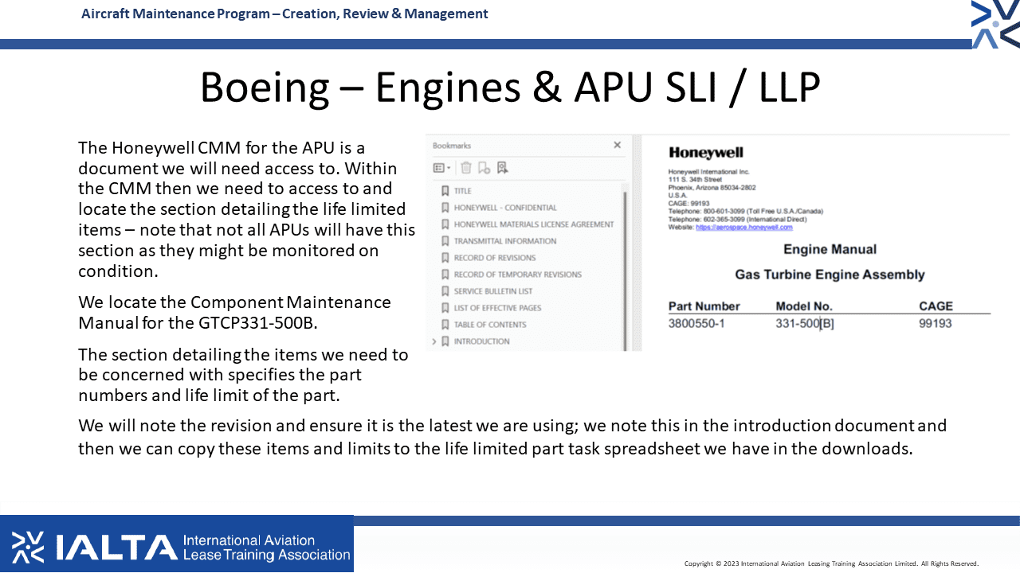This screenshot has width=1020, height=573.
Task: Open the HONEYWELL - CONFIDENTIAL bookmark
Action: pyautogui.click(x=505, y=208)
